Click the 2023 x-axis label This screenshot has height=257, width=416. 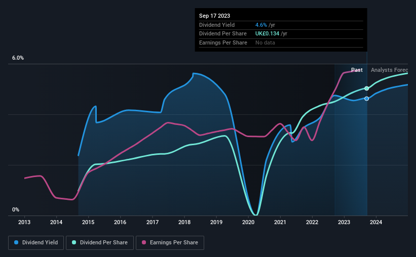(344, 222)
